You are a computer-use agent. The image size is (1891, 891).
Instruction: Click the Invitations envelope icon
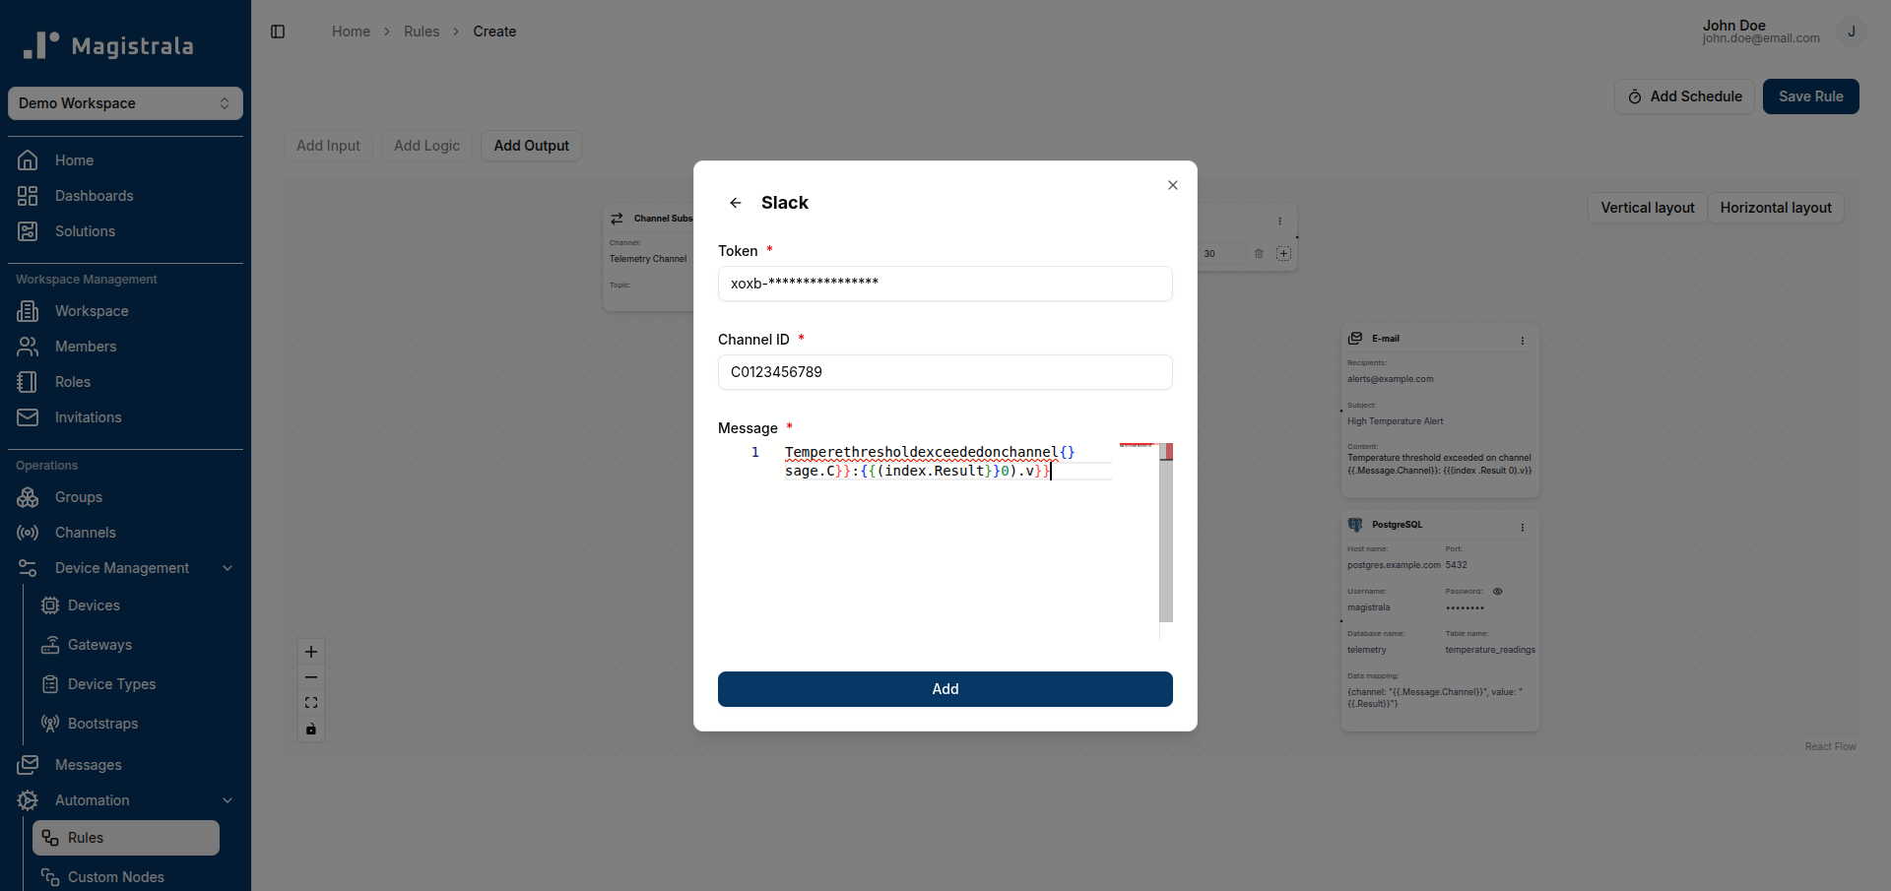tap(28, 417)
